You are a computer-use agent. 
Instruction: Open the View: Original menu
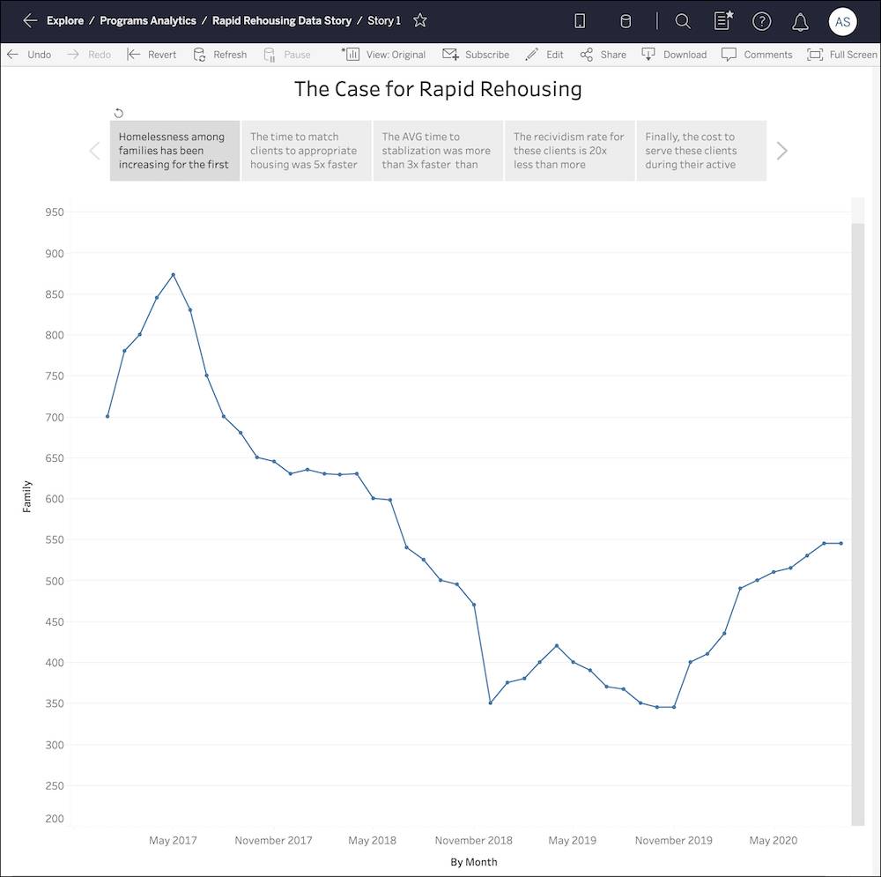coord(384,55)
